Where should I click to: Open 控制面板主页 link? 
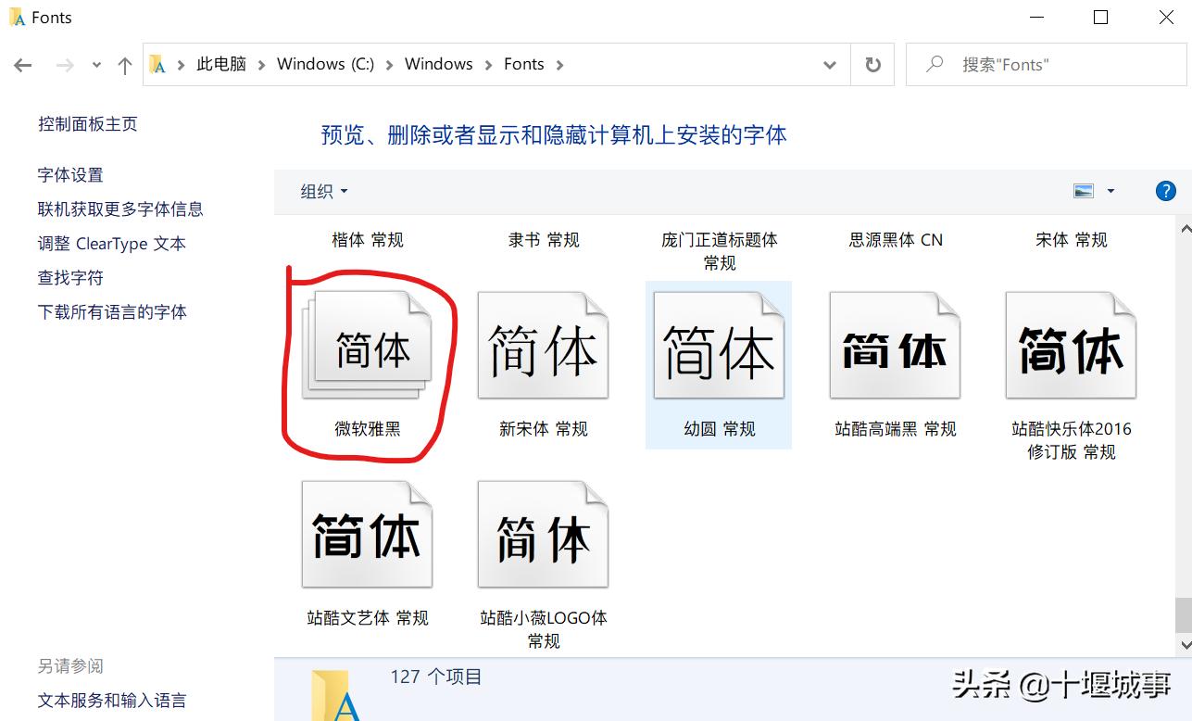(x=88, y=124)
